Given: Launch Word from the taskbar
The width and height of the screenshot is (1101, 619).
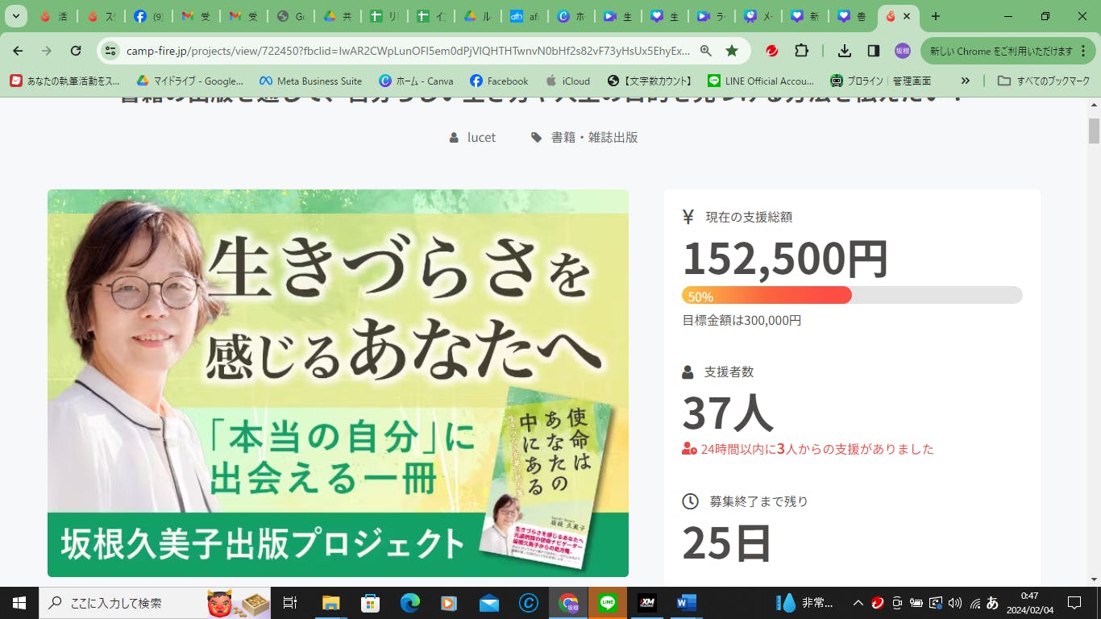Looking at the screenshot, I should [x=686, y=603].
